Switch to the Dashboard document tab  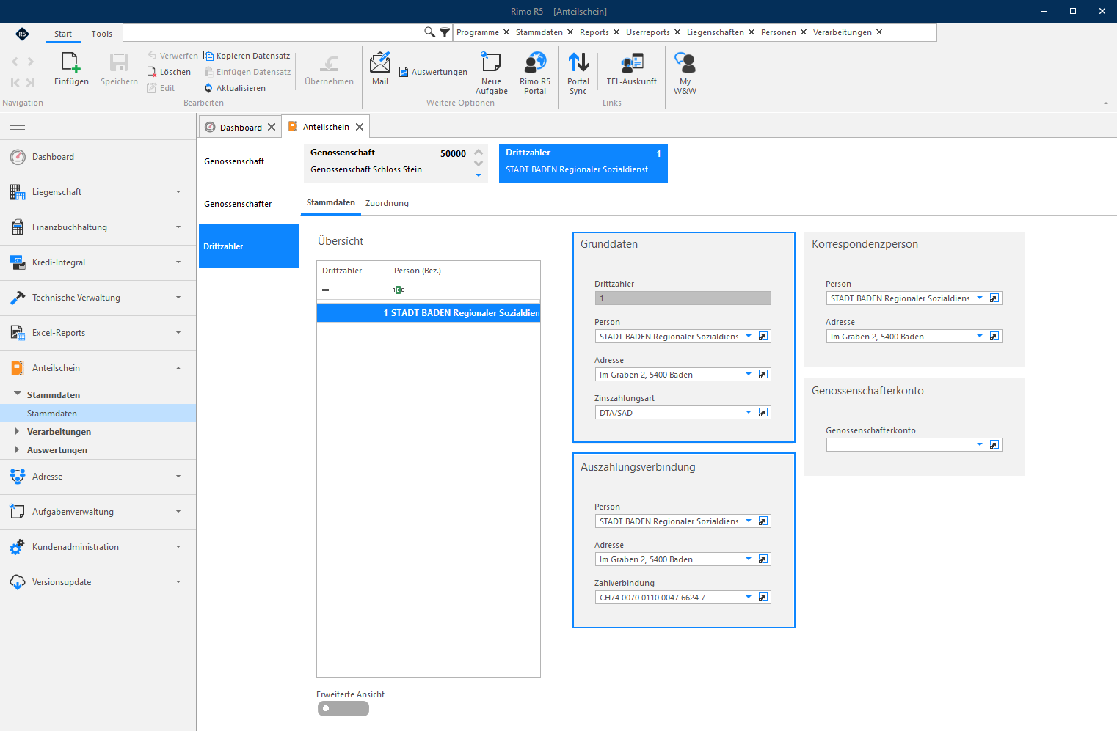241,128
